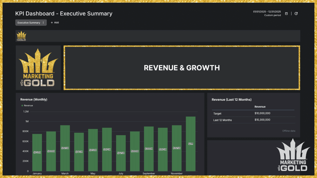Screen dimensions: 317x178
Task: Click small Marketing for Gold header logo
Action: 21,36
